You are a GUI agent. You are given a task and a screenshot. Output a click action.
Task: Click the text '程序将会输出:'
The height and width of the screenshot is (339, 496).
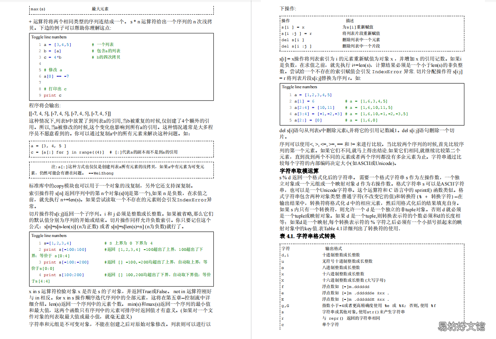pos(45,106)
